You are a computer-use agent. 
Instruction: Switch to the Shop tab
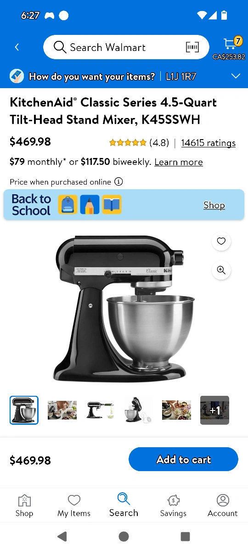click(x=24, y=506)
